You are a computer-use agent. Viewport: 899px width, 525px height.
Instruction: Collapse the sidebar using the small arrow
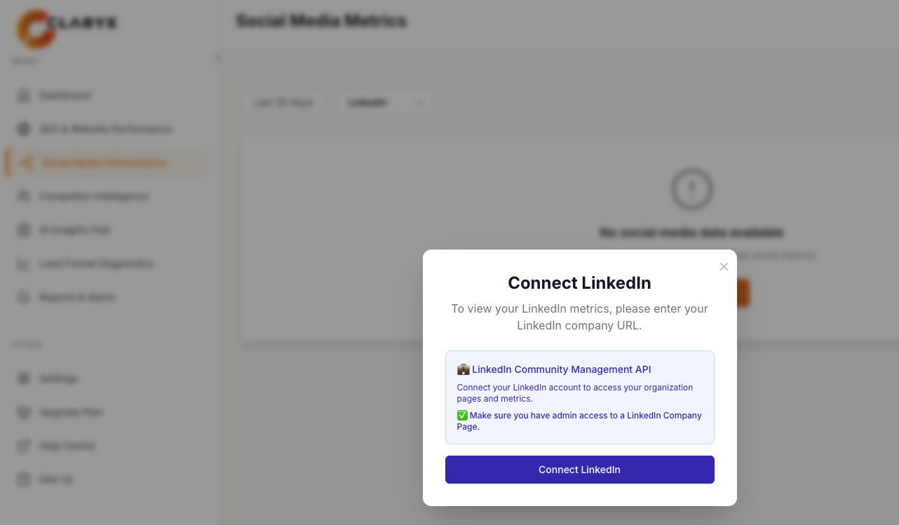(x=217, y=57)
